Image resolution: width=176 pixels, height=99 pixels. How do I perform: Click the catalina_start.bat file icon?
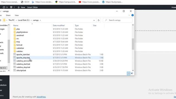click(x=15, y=64)
